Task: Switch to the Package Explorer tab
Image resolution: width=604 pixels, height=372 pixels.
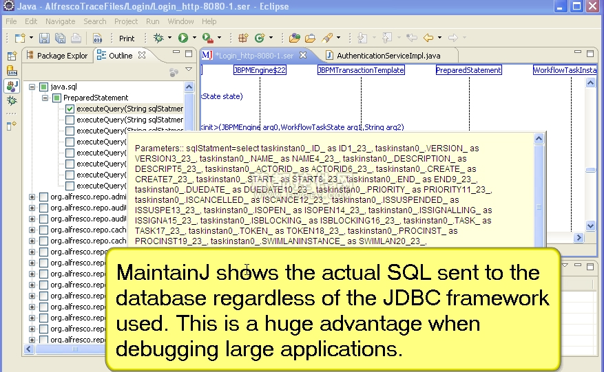Action: [57, 56]
